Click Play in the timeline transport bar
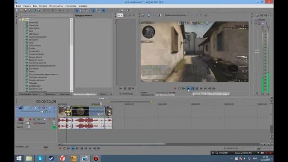The width and height of the screenshot is (288, 162). coord(73,148)
